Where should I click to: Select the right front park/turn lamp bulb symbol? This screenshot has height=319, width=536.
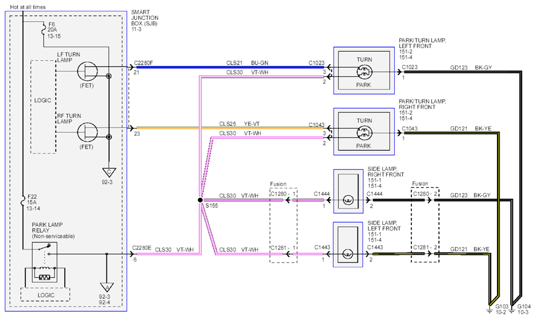364,133
